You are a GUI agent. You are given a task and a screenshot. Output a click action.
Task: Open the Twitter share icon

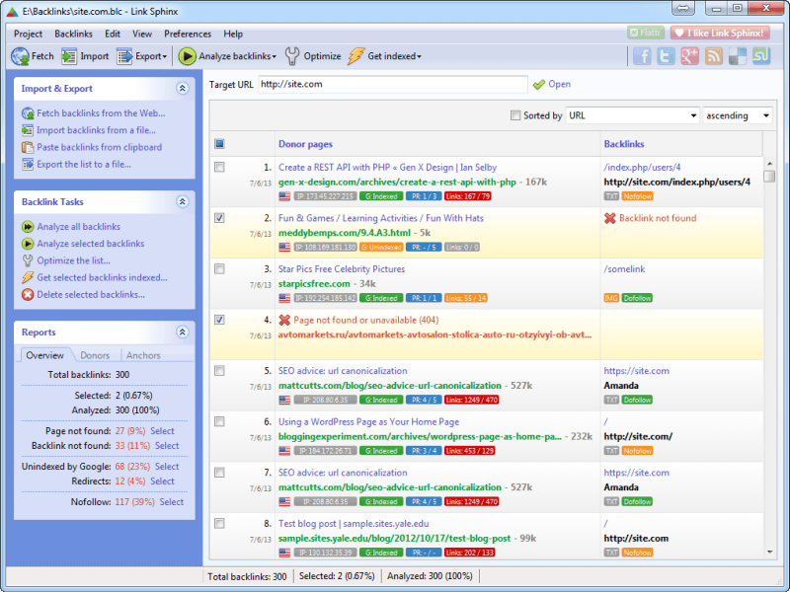[x=666, y=56]
